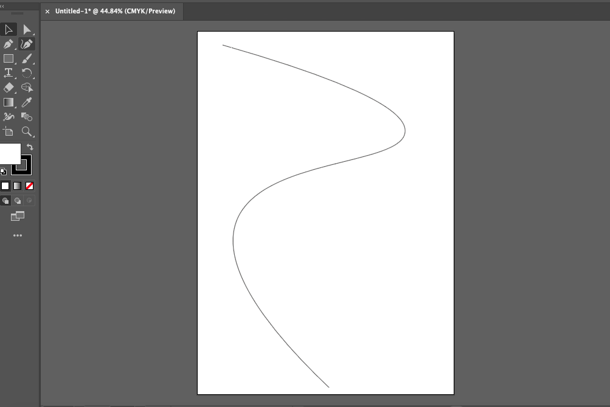
Task: Select the Live Paint shapes tool
Action: click(27, 117)
